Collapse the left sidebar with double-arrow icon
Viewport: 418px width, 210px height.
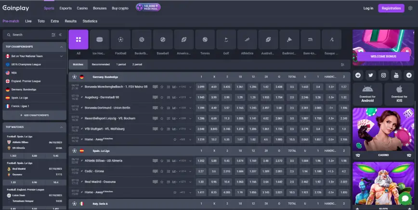pyautogui.click(x=60, y=35)
